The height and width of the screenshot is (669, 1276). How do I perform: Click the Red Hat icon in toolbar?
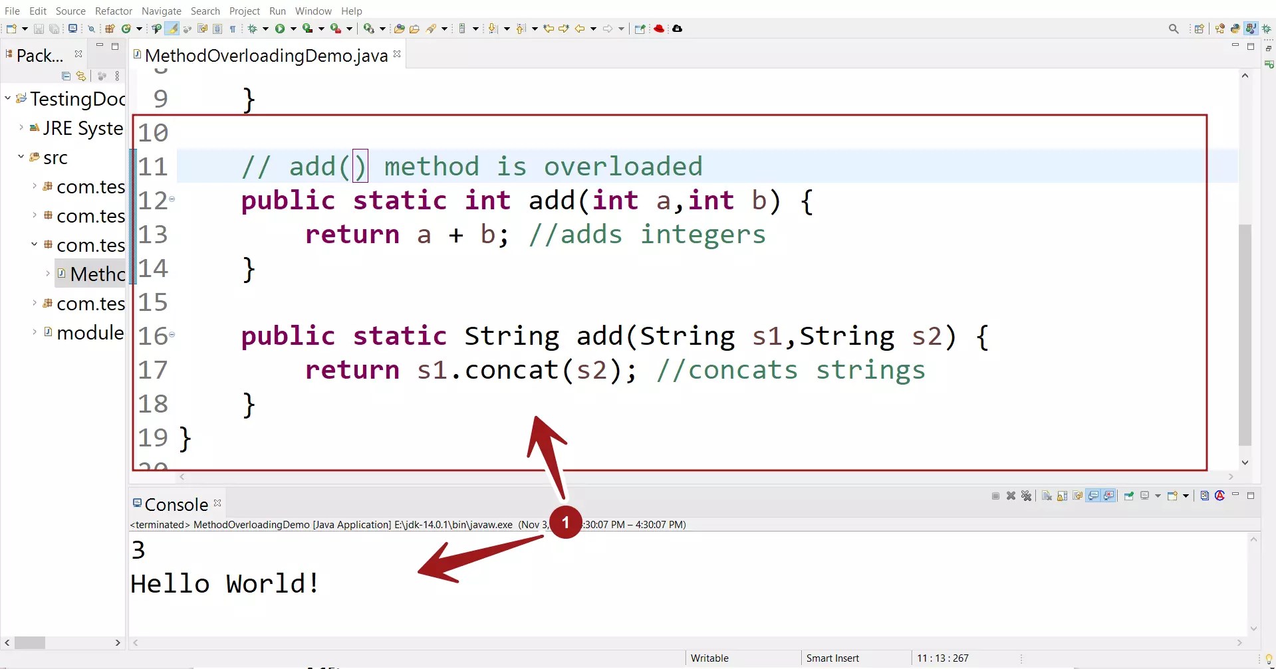point(659,29)
